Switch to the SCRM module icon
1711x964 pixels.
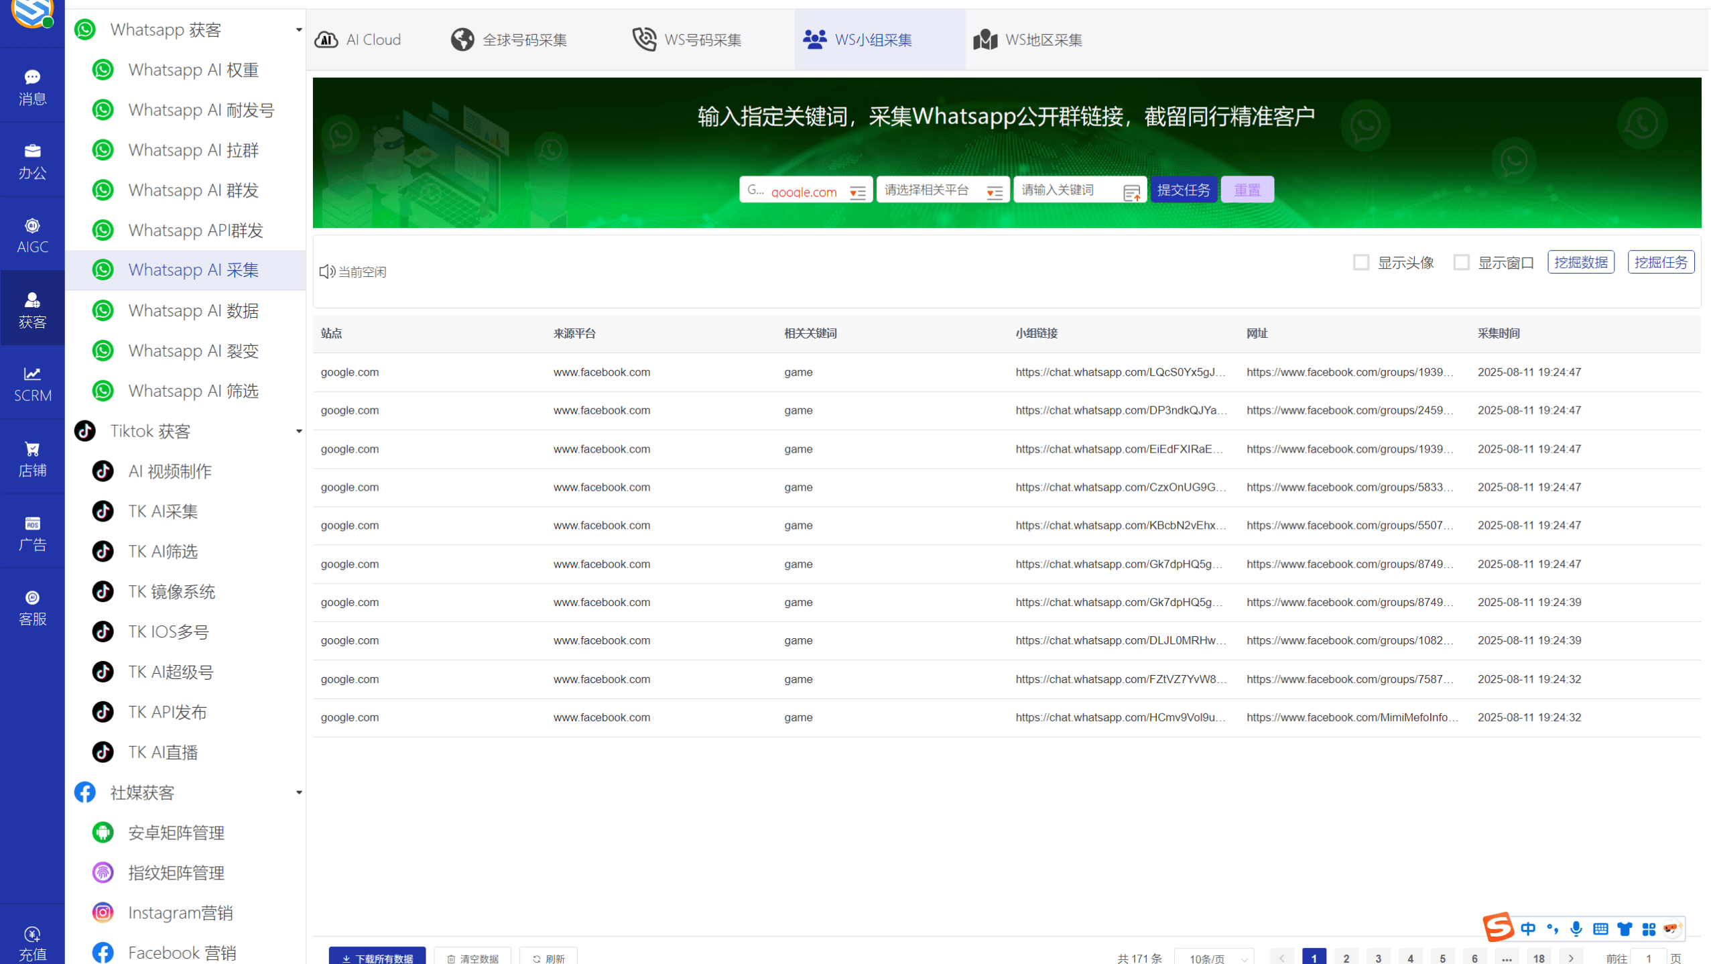[31, 383]
